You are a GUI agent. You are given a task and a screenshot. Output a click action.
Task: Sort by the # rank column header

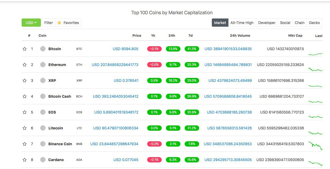29,35
